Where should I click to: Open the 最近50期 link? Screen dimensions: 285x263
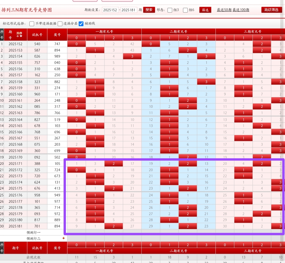coord(224,10)
